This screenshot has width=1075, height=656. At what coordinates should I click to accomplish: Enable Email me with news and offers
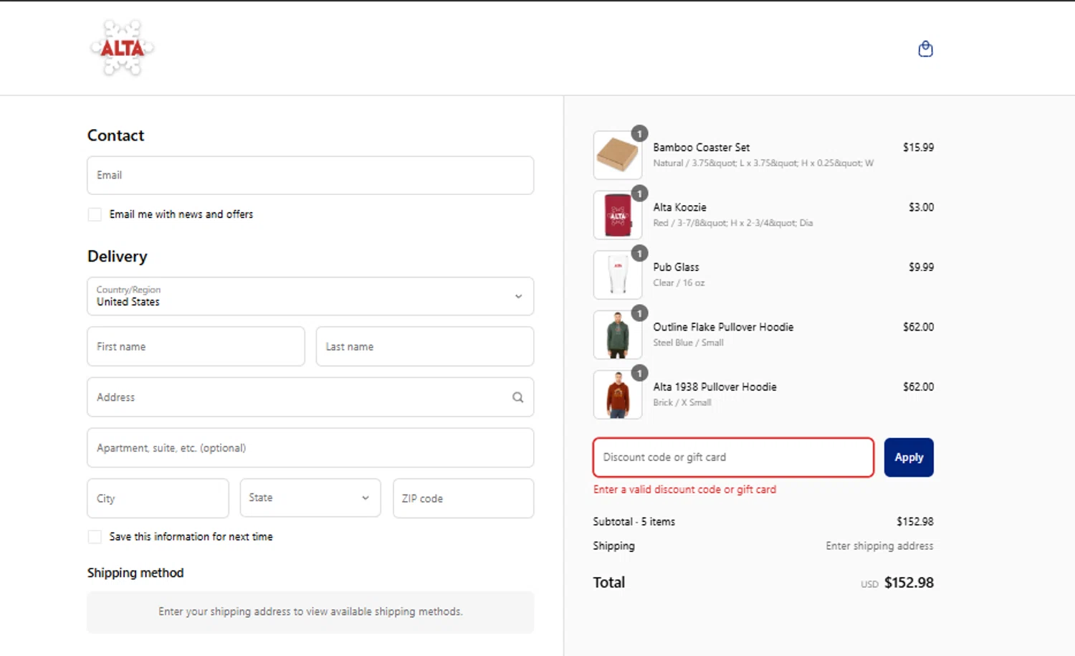(x=95, y=214)
